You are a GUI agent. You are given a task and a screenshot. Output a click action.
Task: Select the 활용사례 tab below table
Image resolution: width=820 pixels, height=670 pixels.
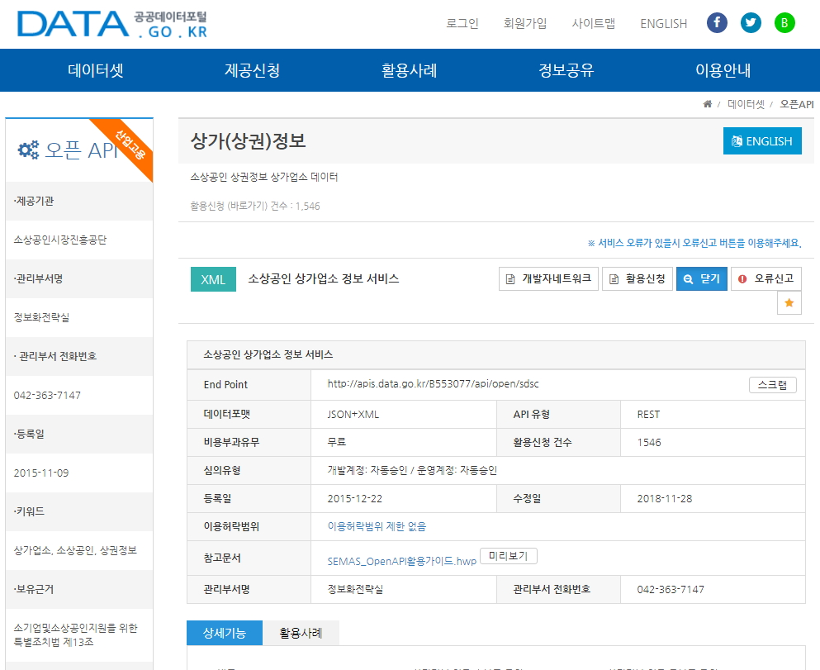[x=301, y=633]
